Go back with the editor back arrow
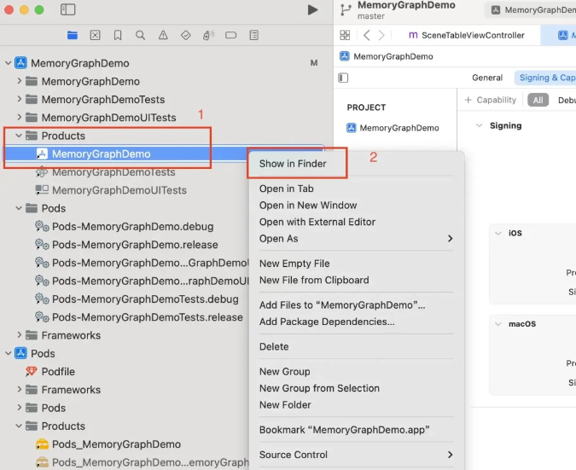 tap(366, 35)
